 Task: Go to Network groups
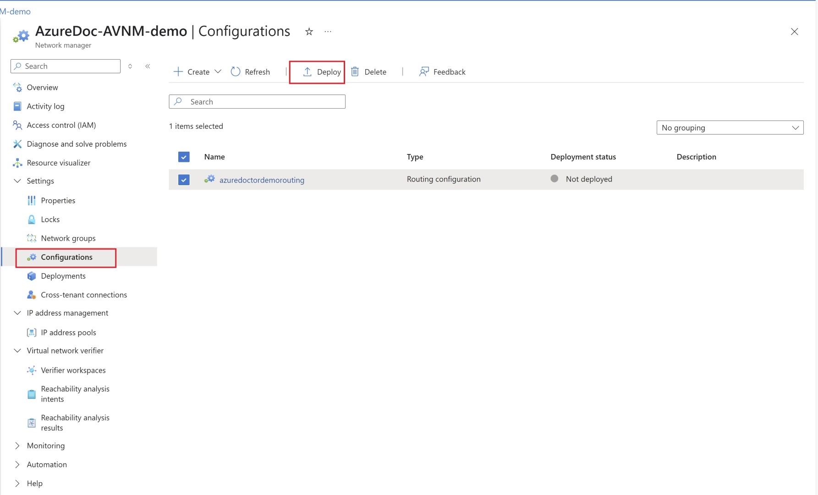68,238
